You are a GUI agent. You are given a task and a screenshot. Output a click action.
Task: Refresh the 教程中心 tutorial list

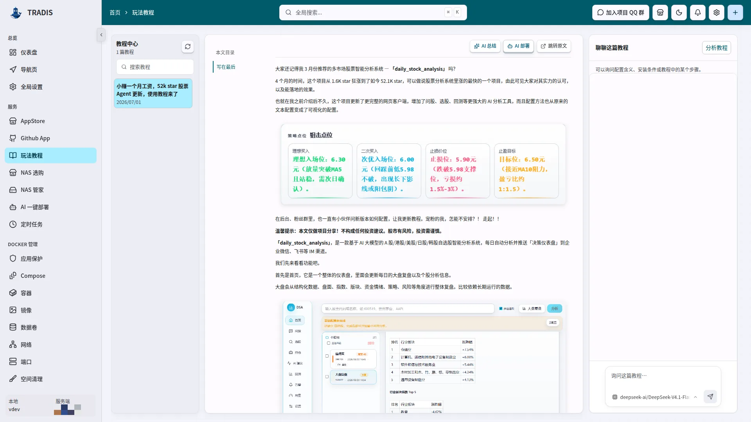click(x=188, y=46)
